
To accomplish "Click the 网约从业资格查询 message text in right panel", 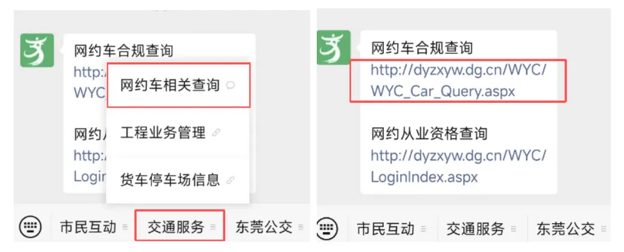I will (x=429, y=134).
